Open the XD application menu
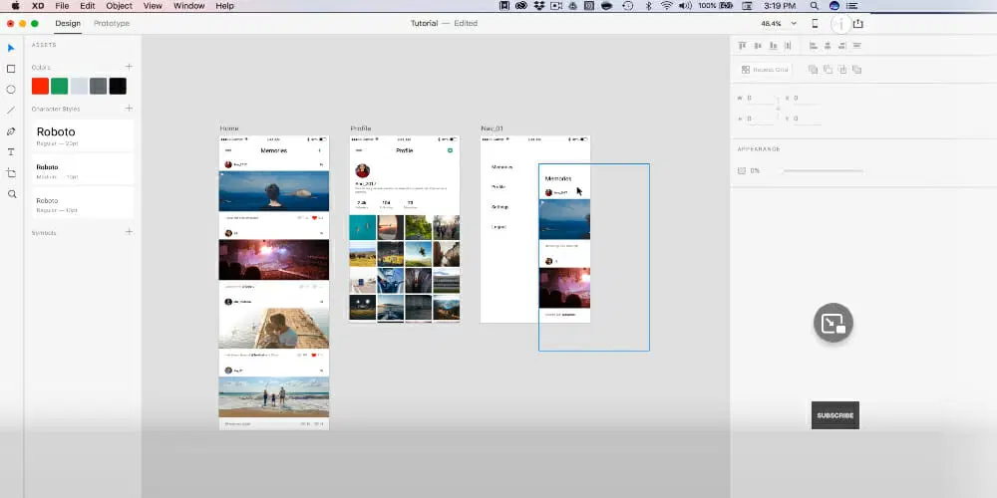The height and width of the screenshot is (498, 997). (x=38, y=6)
